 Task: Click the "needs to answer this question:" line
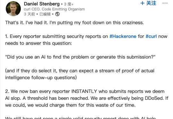38,43
